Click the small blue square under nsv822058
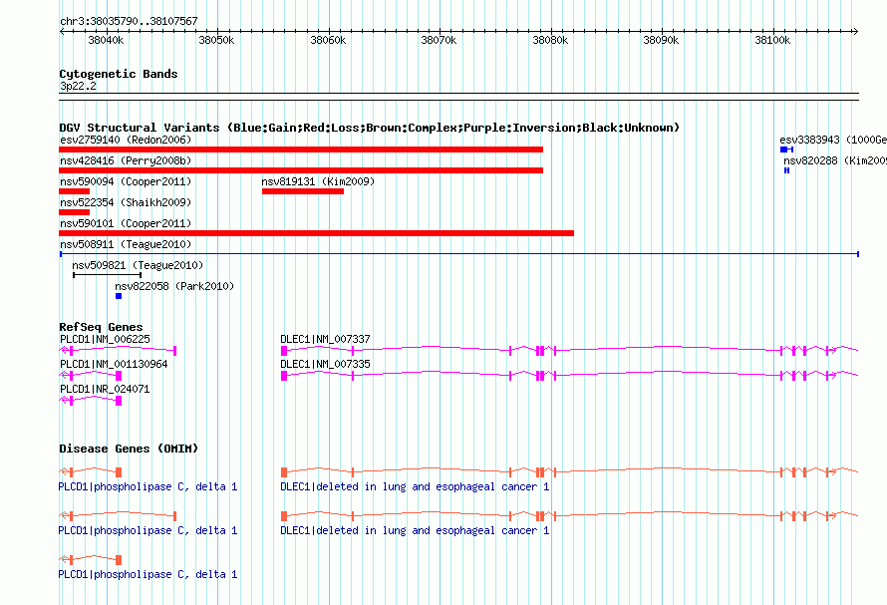The image size is (887, 605). [x=119, y=296]
